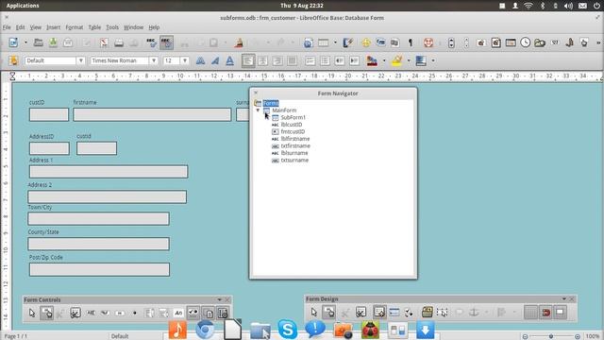Open the Times New Roman font dropdown
604x340 pixels.
point(153,60)
